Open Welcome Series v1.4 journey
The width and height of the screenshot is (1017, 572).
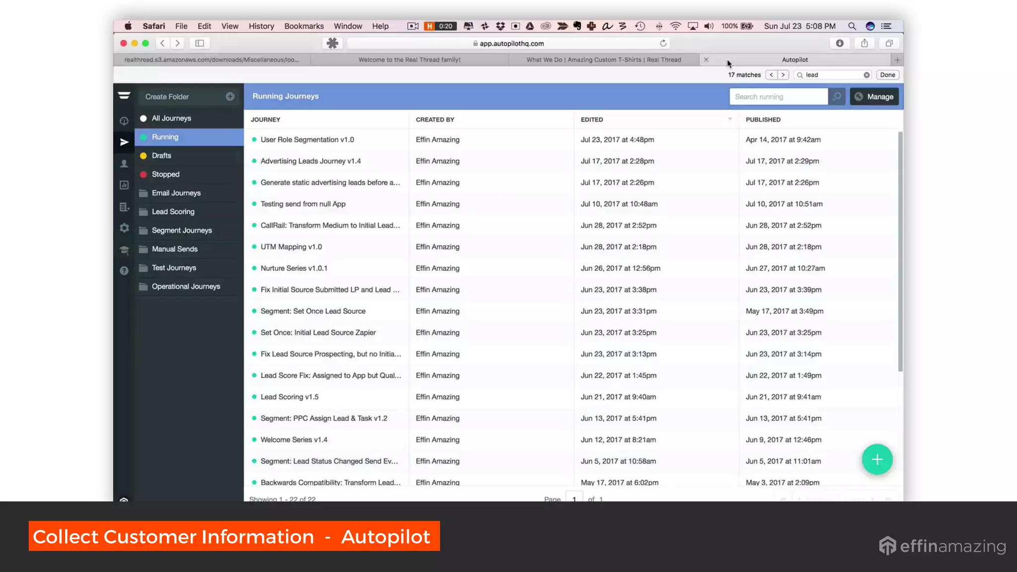point(293,439)
